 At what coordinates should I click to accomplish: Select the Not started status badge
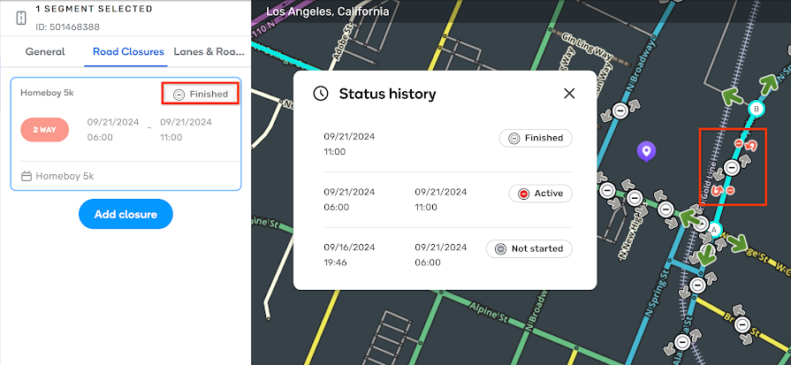[529, 249]
